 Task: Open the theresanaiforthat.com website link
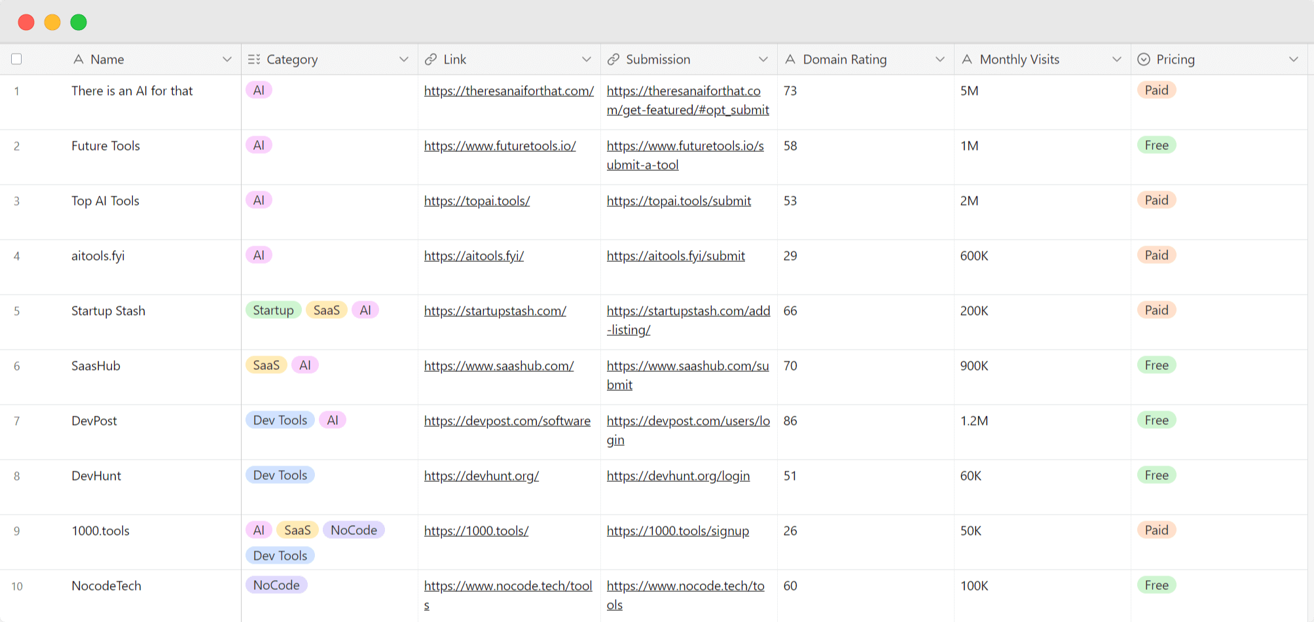pos(509,91)
